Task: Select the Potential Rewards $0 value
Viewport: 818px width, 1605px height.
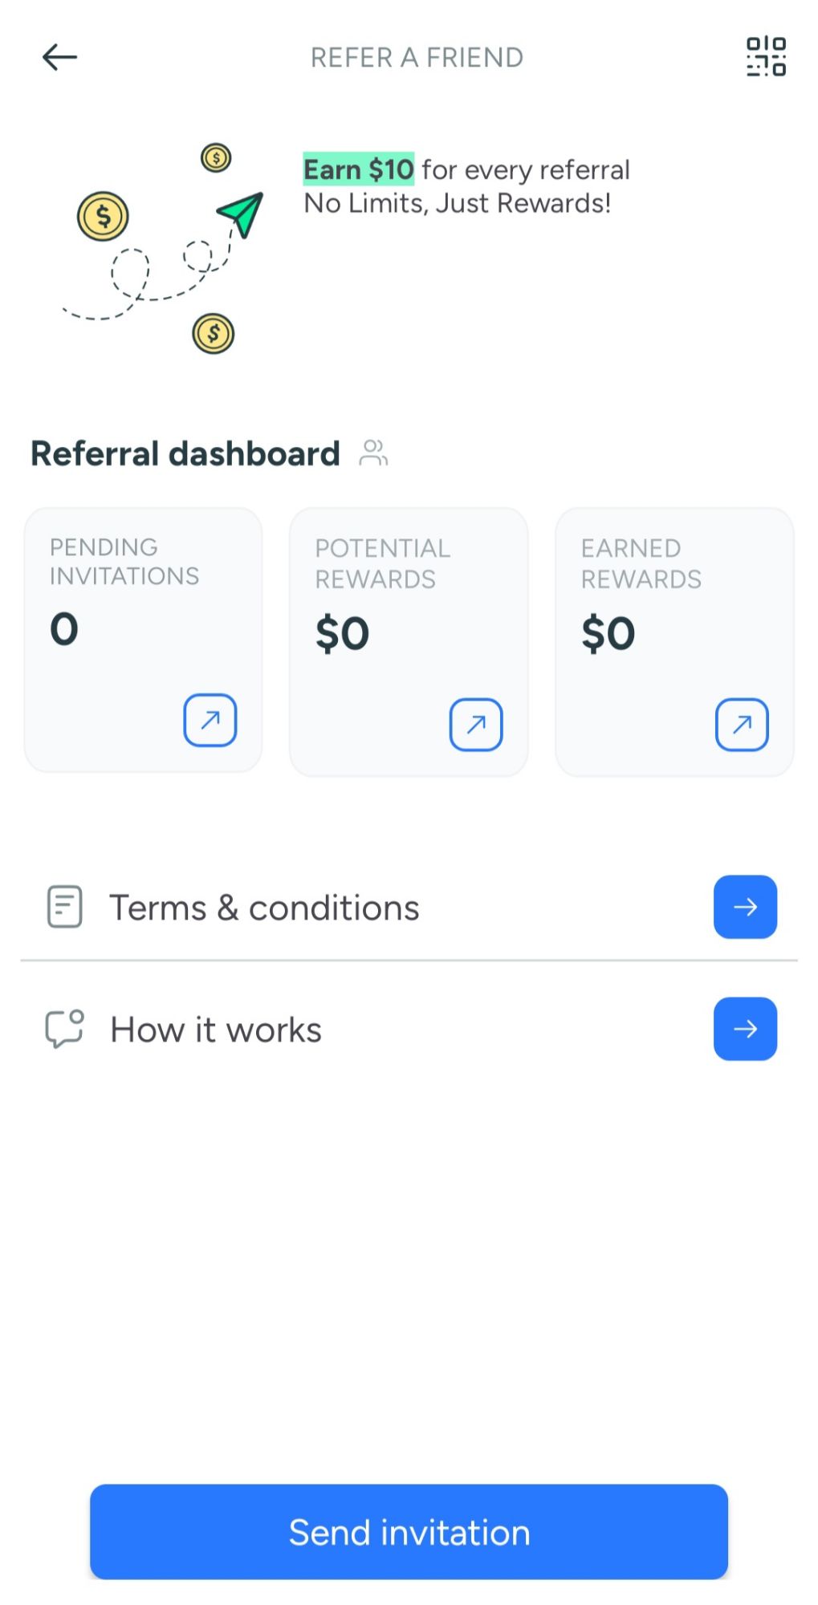Action: click(x=343, y=633)
